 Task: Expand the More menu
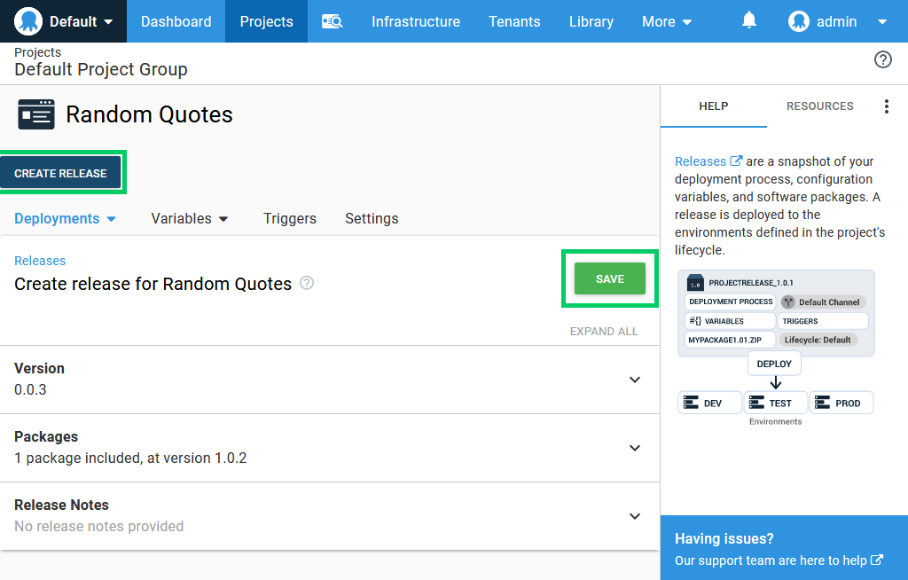(x=667, y=21)
